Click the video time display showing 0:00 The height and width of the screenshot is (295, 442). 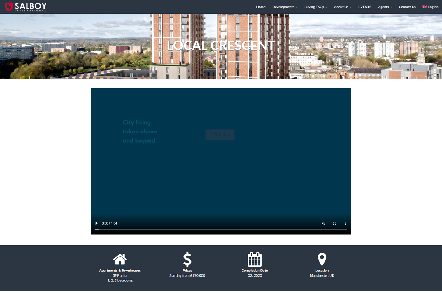[x=105, y=223]
